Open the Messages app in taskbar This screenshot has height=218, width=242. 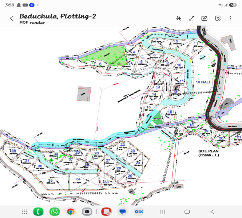click(x=123, y=211)
